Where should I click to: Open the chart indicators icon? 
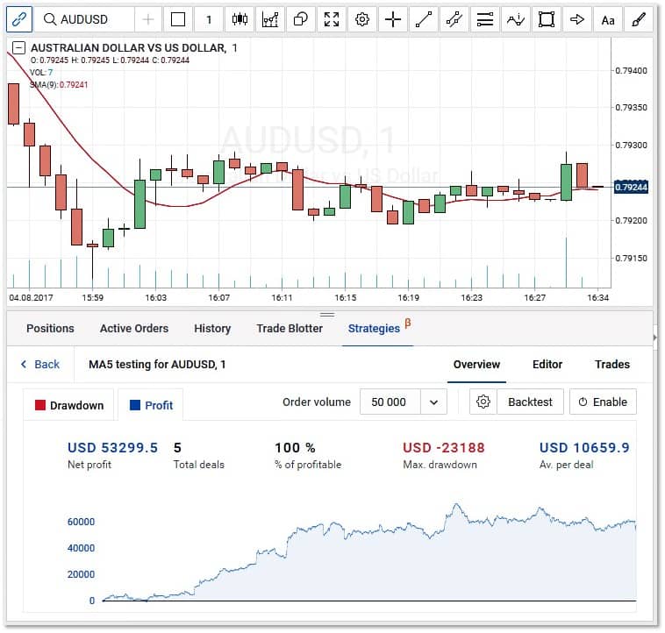(x=269, y=19)
